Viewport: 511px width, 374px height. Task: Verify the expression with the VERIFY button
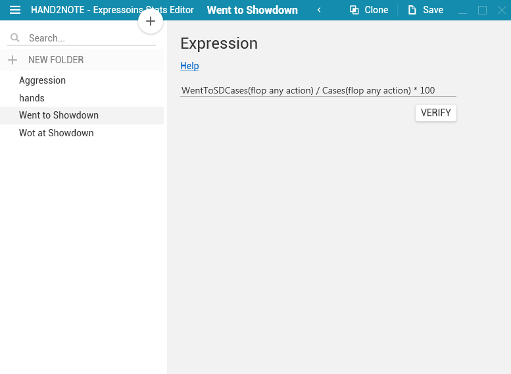[436, 113]
